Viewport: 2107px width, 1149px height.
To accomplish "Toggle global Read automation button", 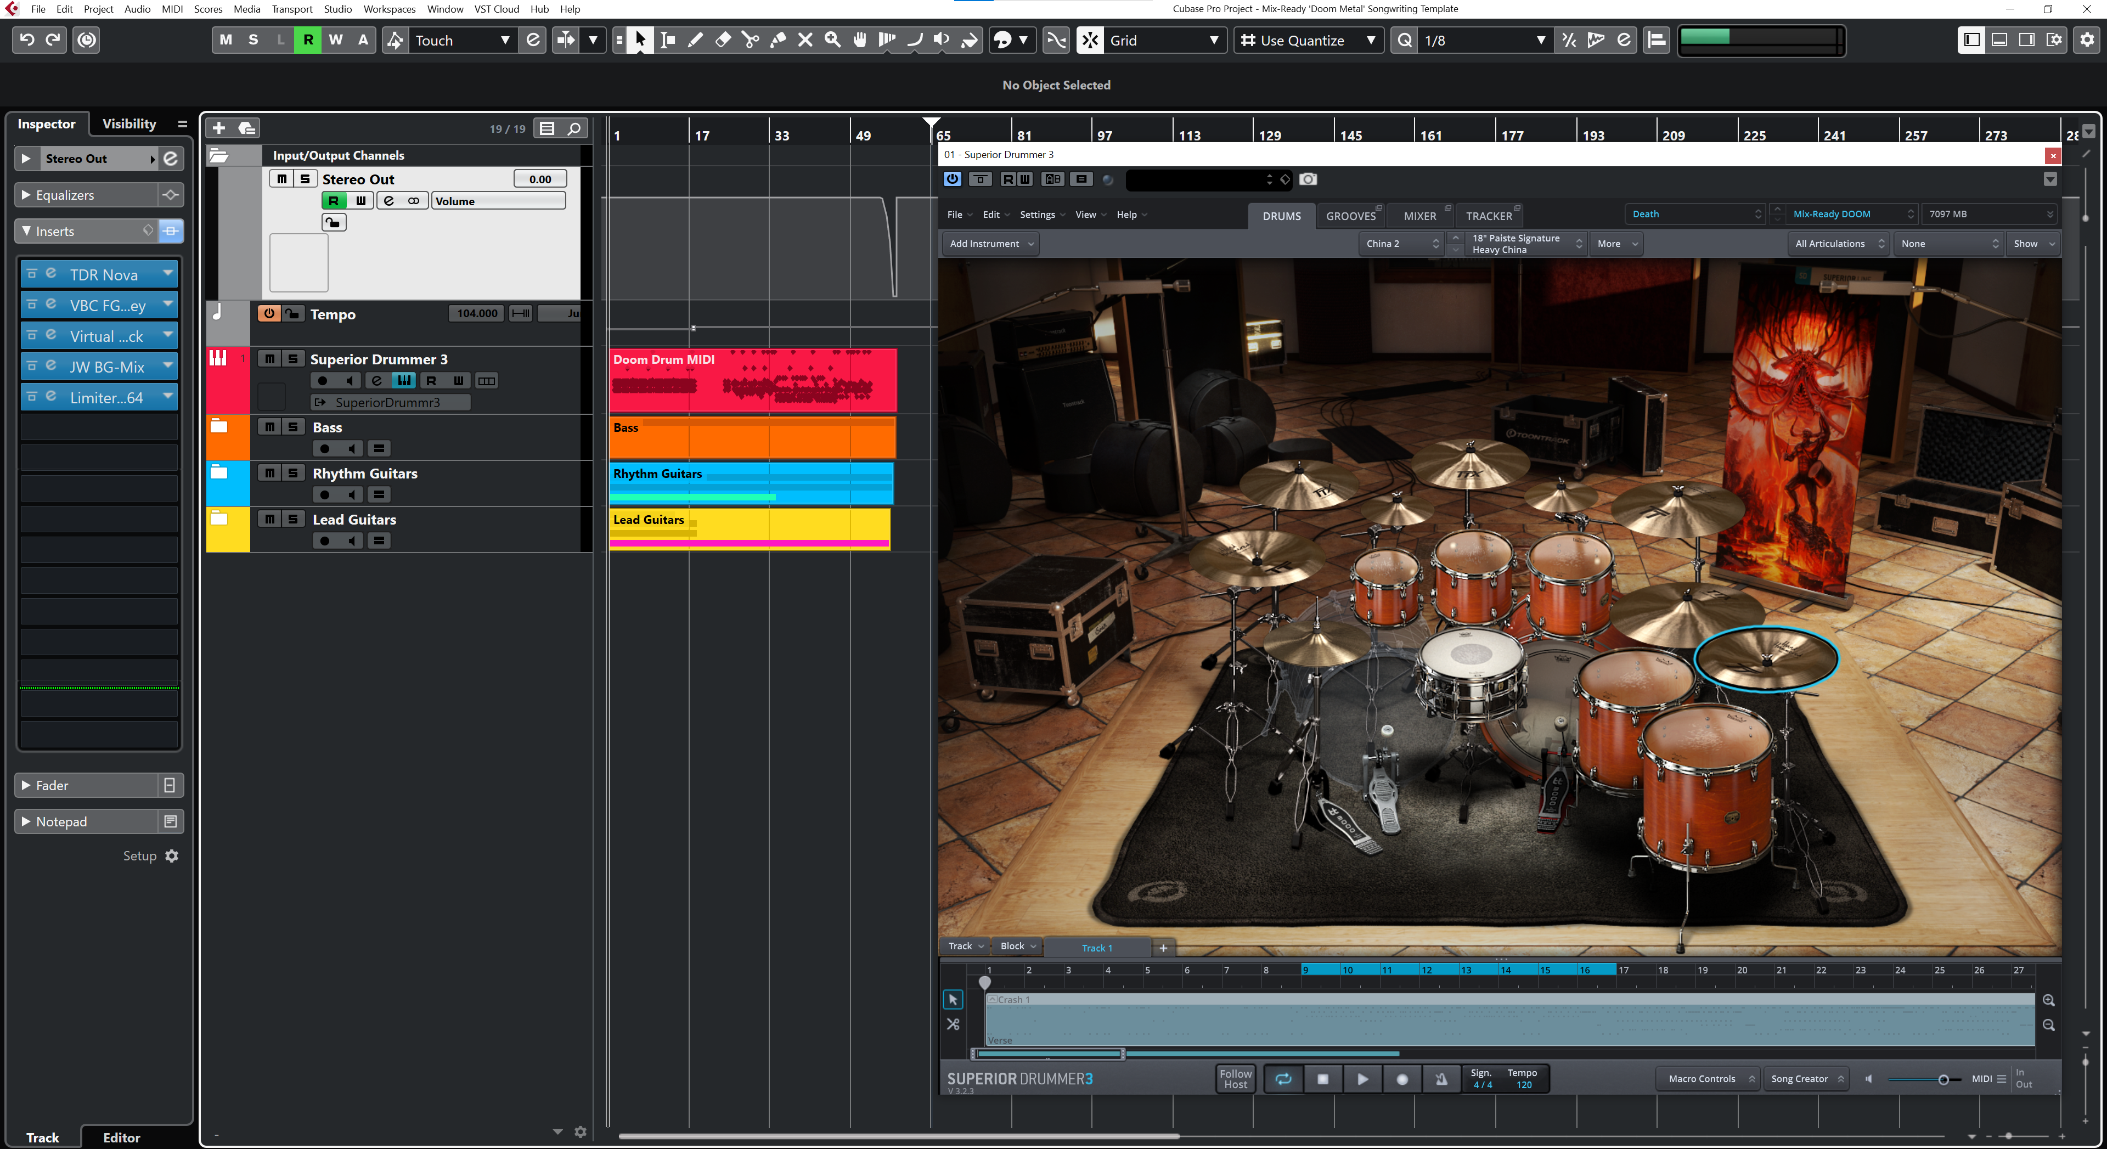I will point(307,40).
